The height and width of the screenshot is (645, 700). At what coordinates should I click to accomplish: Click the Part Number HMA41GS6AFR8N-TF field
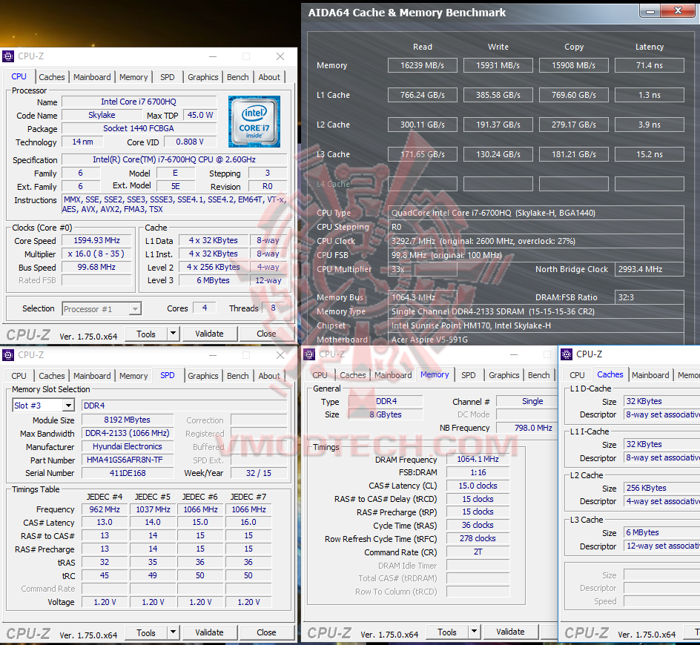coord(128,460)
